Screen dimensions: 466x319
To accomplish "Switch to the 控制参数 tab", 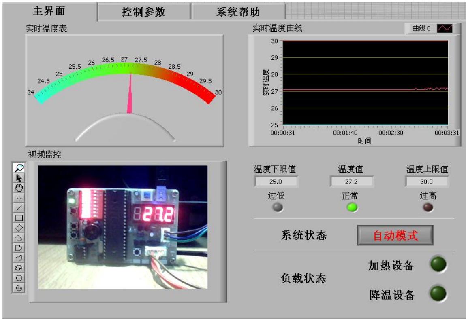I will 144,12.
